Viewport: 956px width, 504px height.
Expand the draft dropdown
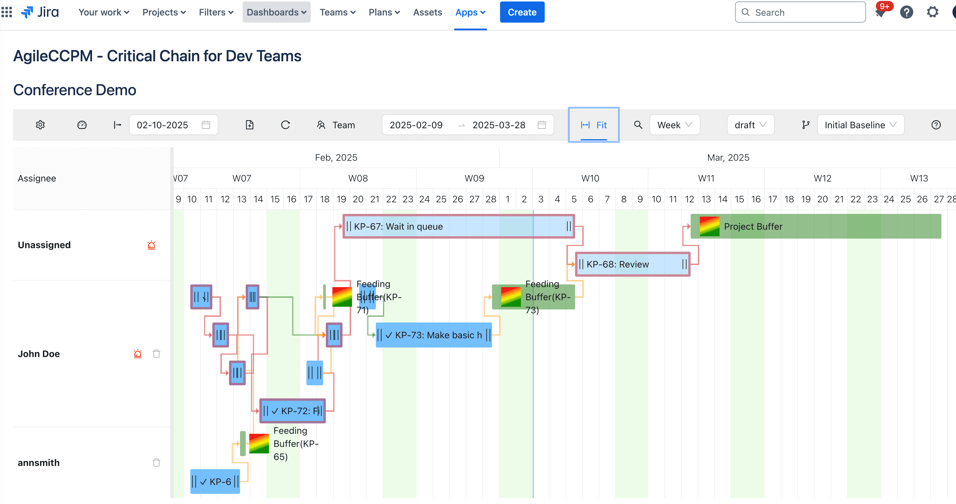(750, 125)
